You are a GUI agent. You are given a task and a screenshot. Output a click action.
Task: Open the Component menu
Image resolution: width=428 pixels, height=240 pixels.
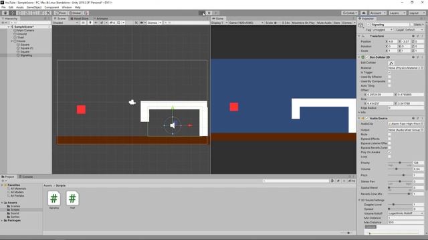[x=51, y=7]
